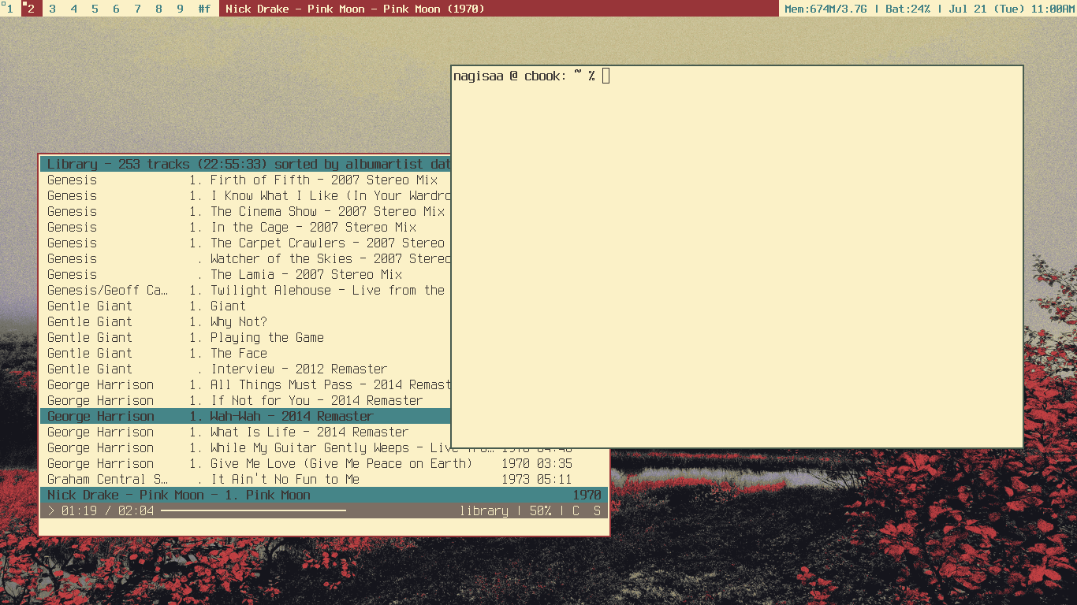1077x605 pixels.
Task: Switch to workspace tag 6
Action: pos(117,9)
